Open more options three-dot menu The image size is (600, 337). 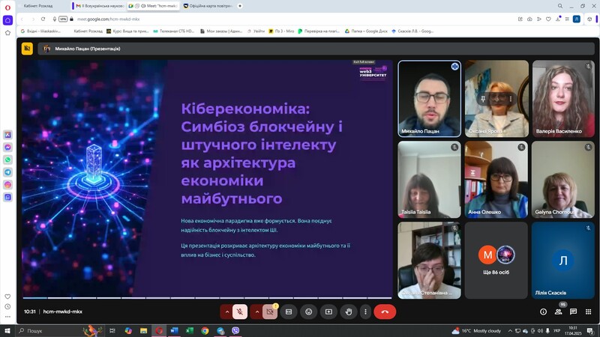point(365,312)
